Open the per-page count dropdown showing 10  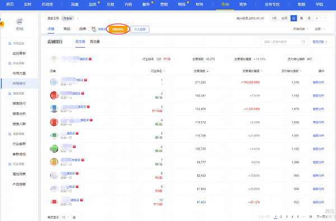66,217
